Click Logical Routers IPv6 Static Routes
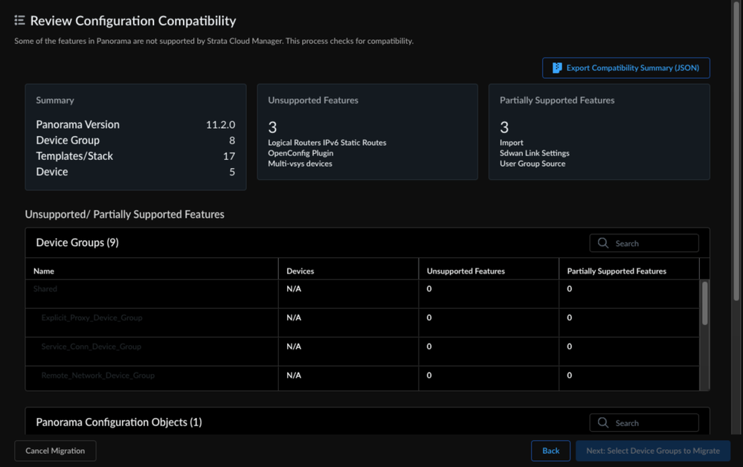Viewport: 743px width, 467px height. click(x=327, y=143)
